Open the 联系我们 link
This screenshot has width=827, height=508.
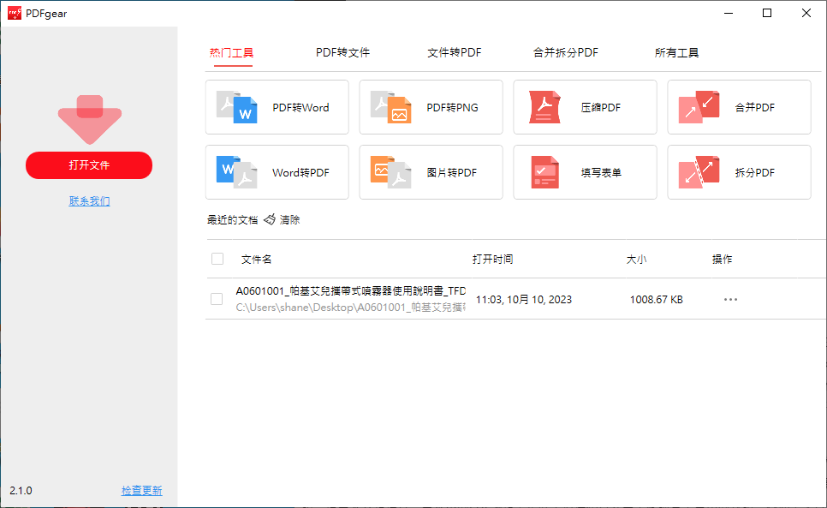point(89,201)
